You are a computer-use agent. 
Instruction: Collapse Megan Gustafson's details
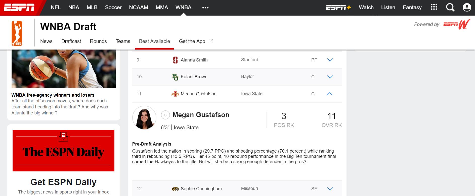click(330, 94)
